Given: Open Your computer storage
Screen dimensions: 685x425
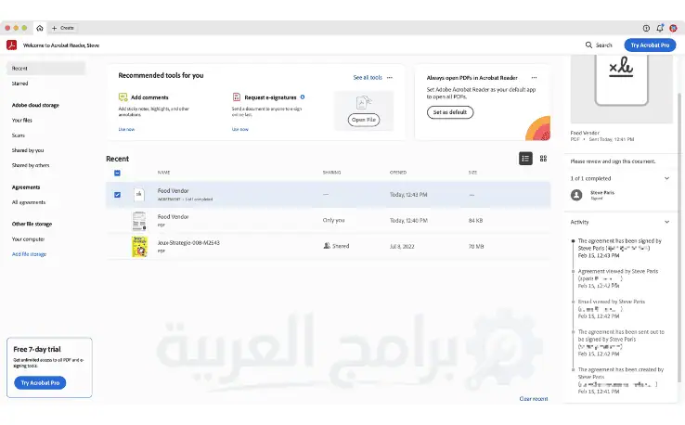Looking at the screenshot, I should coord(28,239).
